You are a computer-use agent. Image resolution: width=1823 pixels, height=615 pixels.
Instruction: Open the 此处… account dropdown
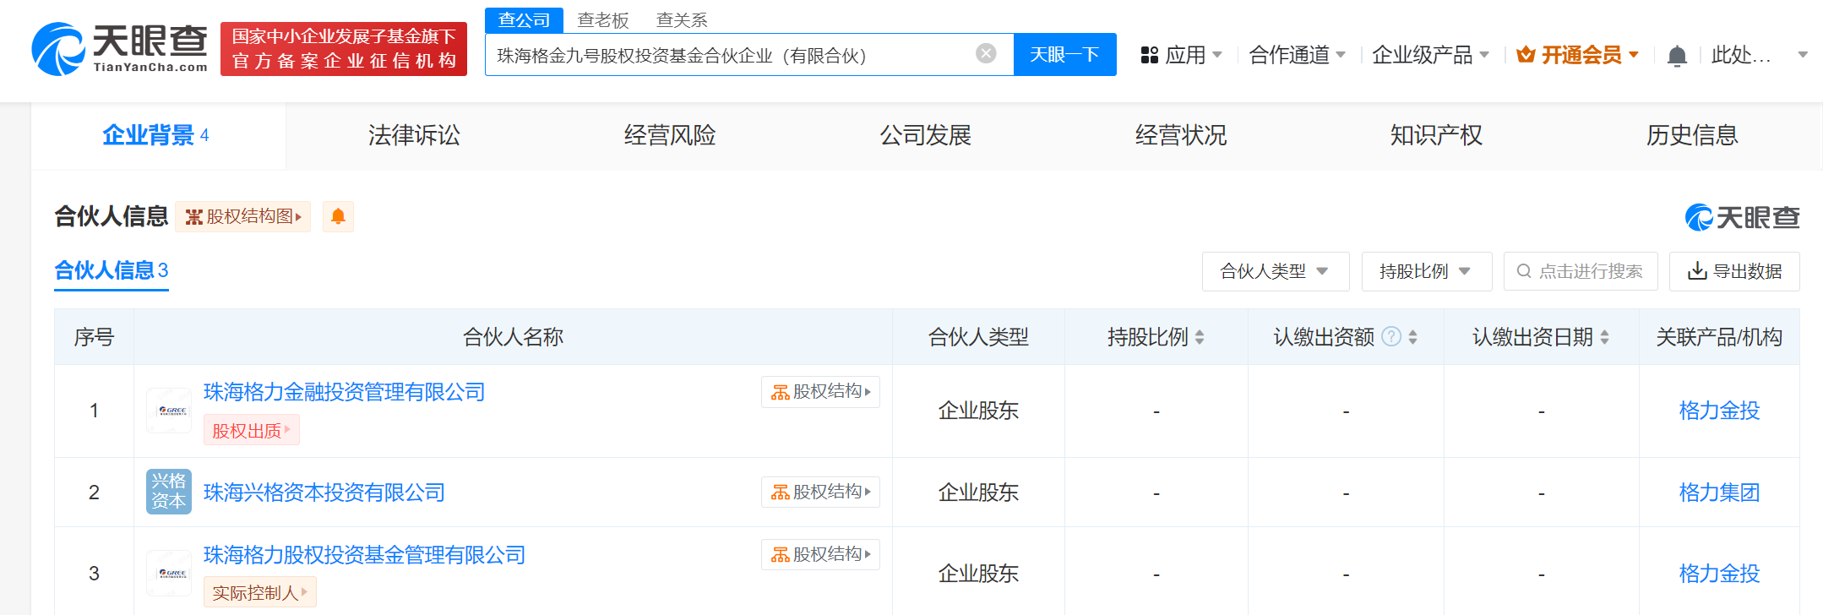(1760, 55)
